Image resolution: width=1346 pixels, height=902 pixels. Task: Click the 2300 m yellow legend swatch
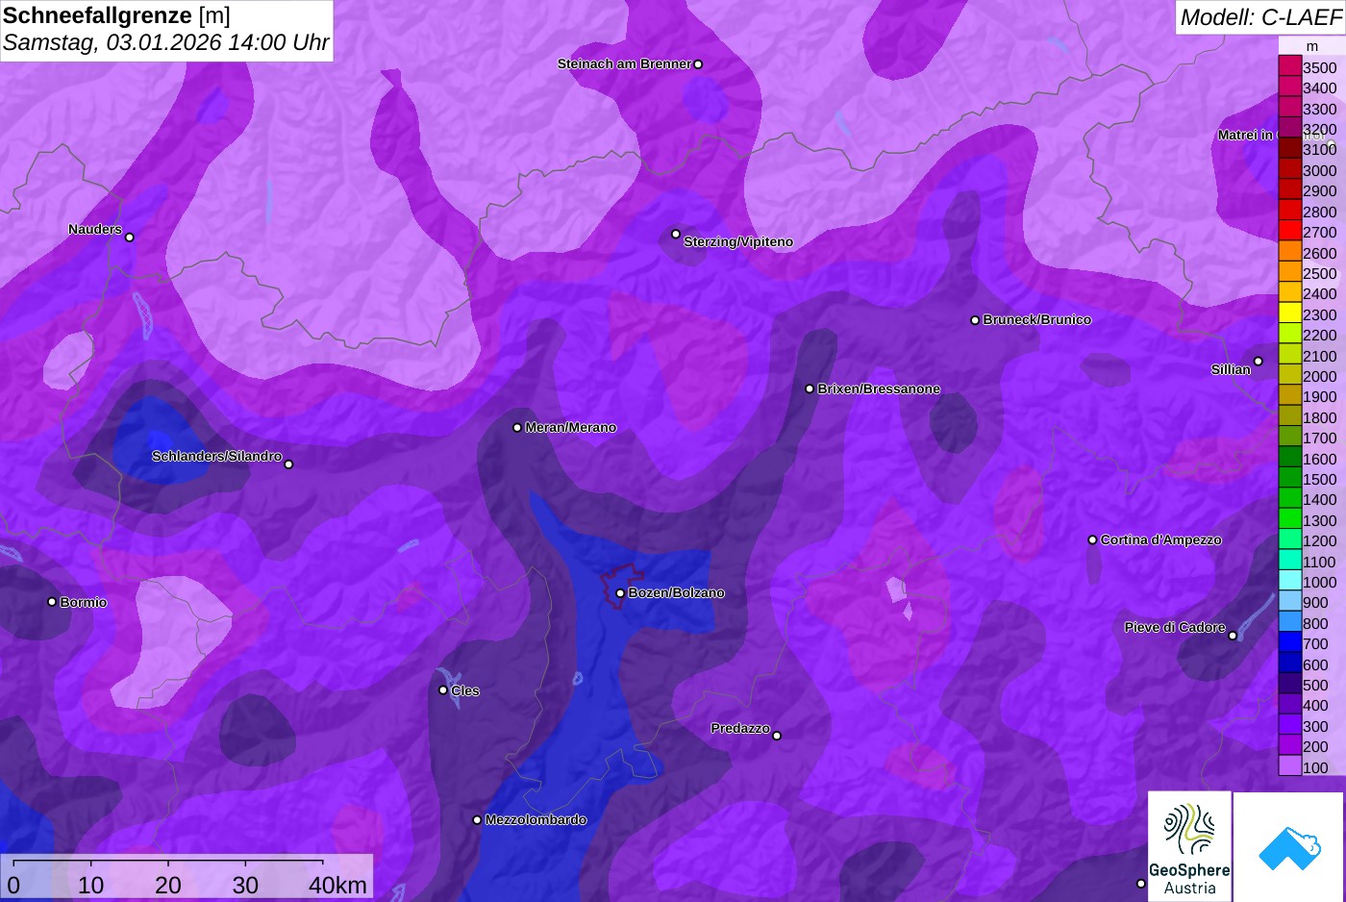[1289, 313]
